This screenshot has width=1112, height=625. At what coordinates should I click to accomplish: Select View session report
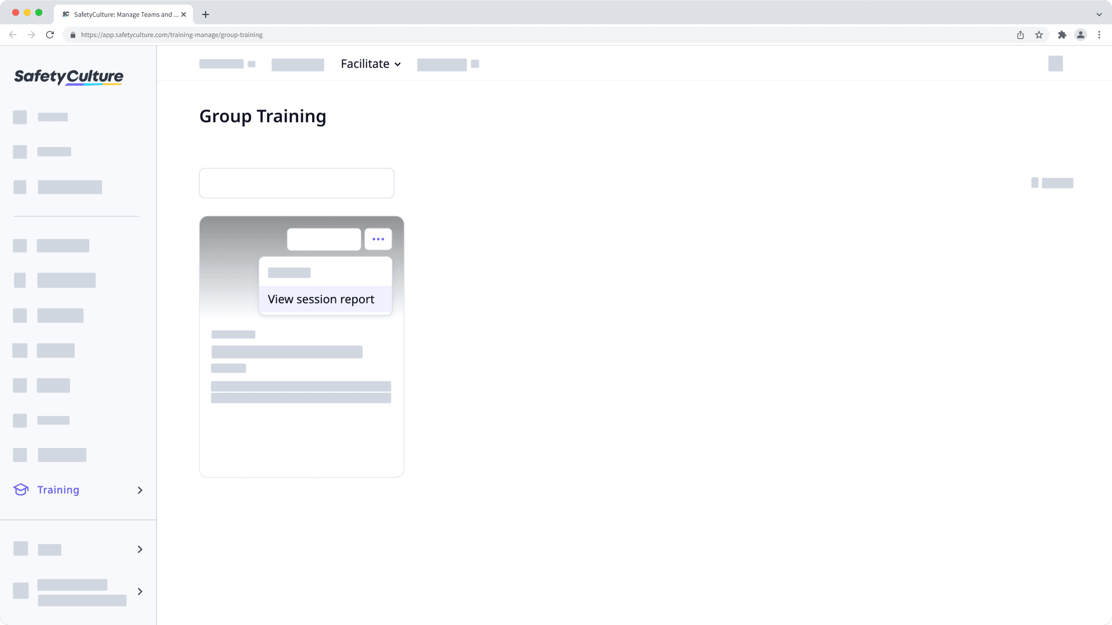coord(321,299)
